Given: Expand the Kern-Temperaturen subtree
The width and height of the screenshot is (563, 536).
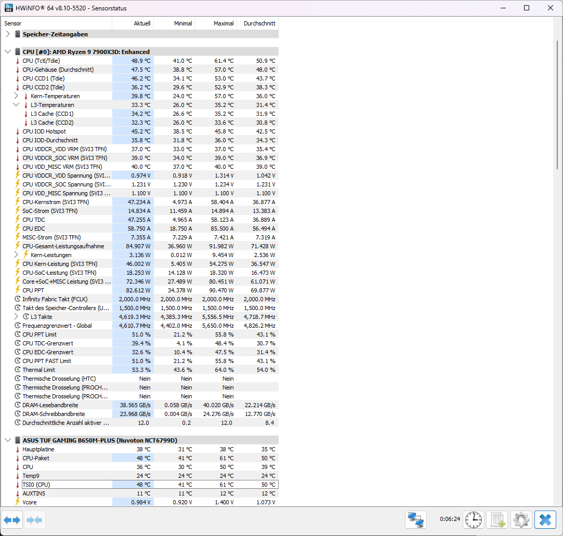Looking at the screenshot, I should (16, 96).
